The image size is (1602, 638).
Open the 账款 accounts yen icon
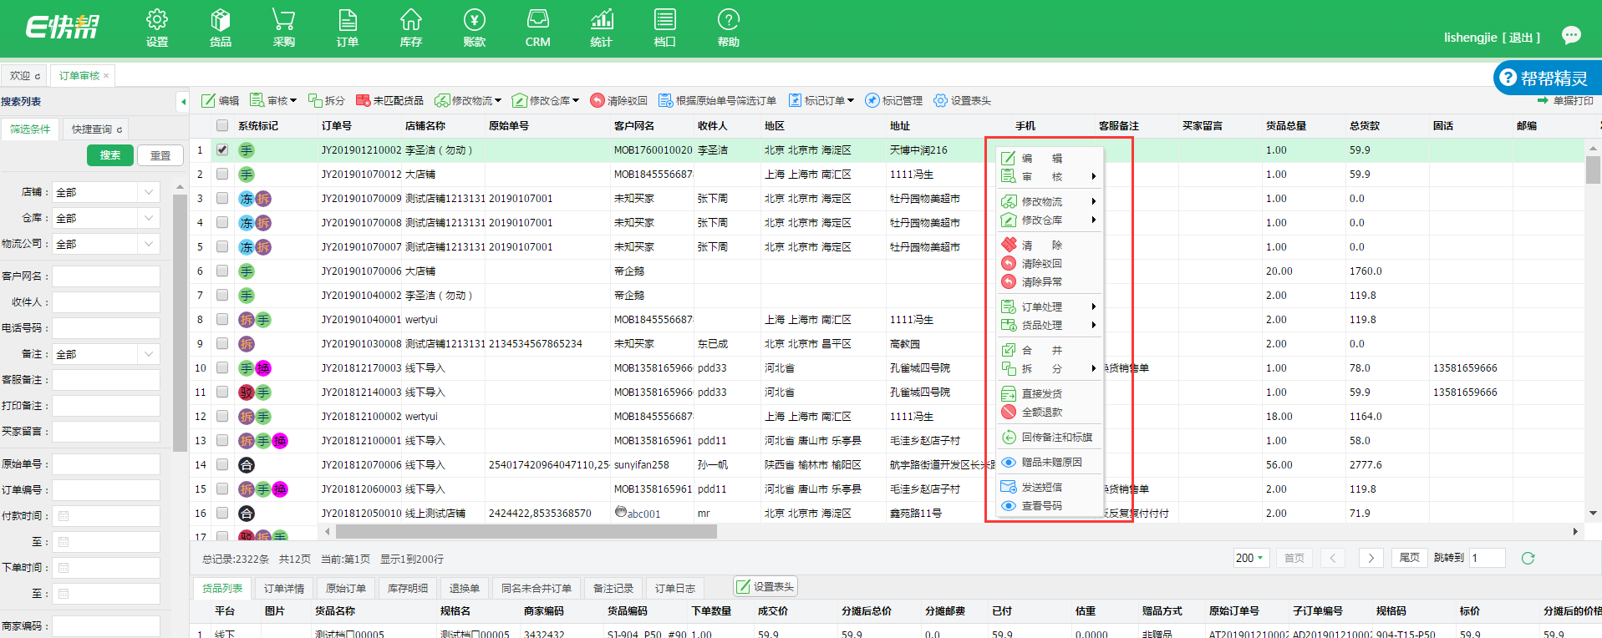click(x=475, y=28)
